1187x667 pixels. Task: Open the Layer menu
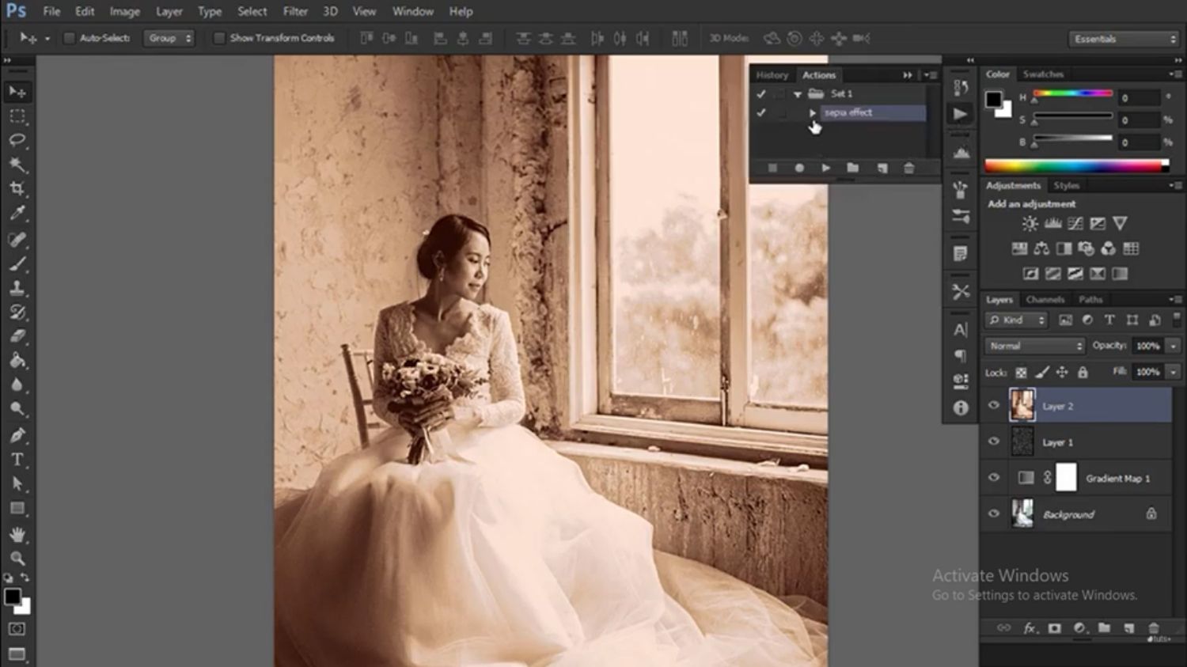pyautogui.click(x=169, y=11)
